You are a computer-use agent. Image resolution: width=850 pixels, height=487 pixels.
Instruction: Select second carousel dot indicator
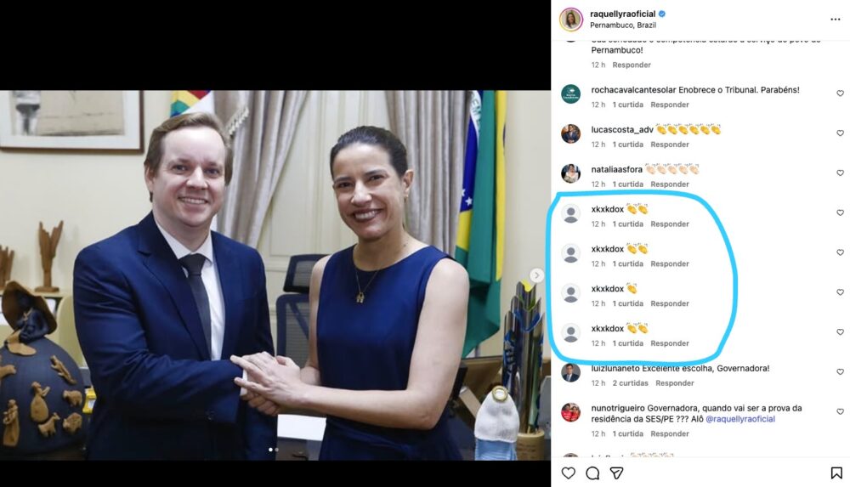276,450
